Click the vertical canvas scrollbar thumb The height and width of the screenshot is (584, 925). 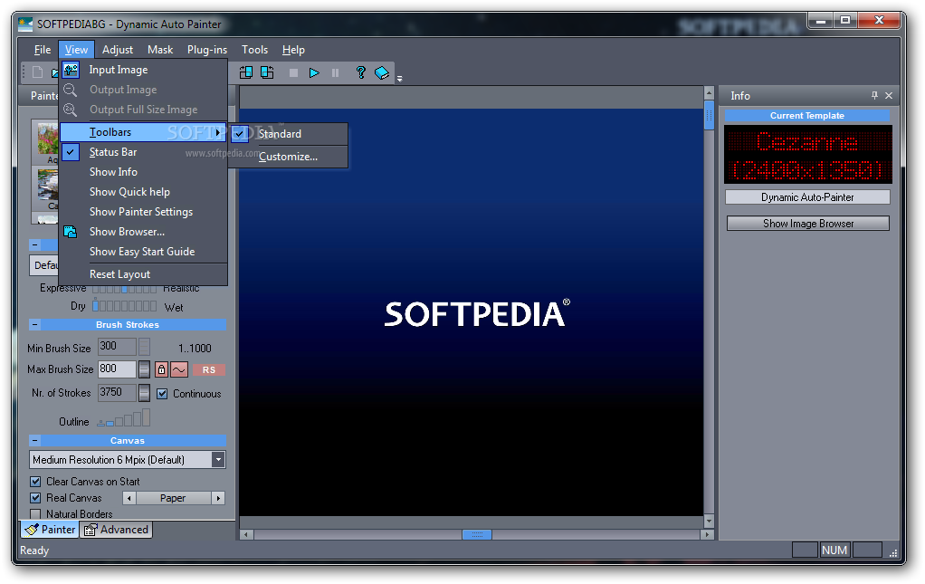[709, 114]
